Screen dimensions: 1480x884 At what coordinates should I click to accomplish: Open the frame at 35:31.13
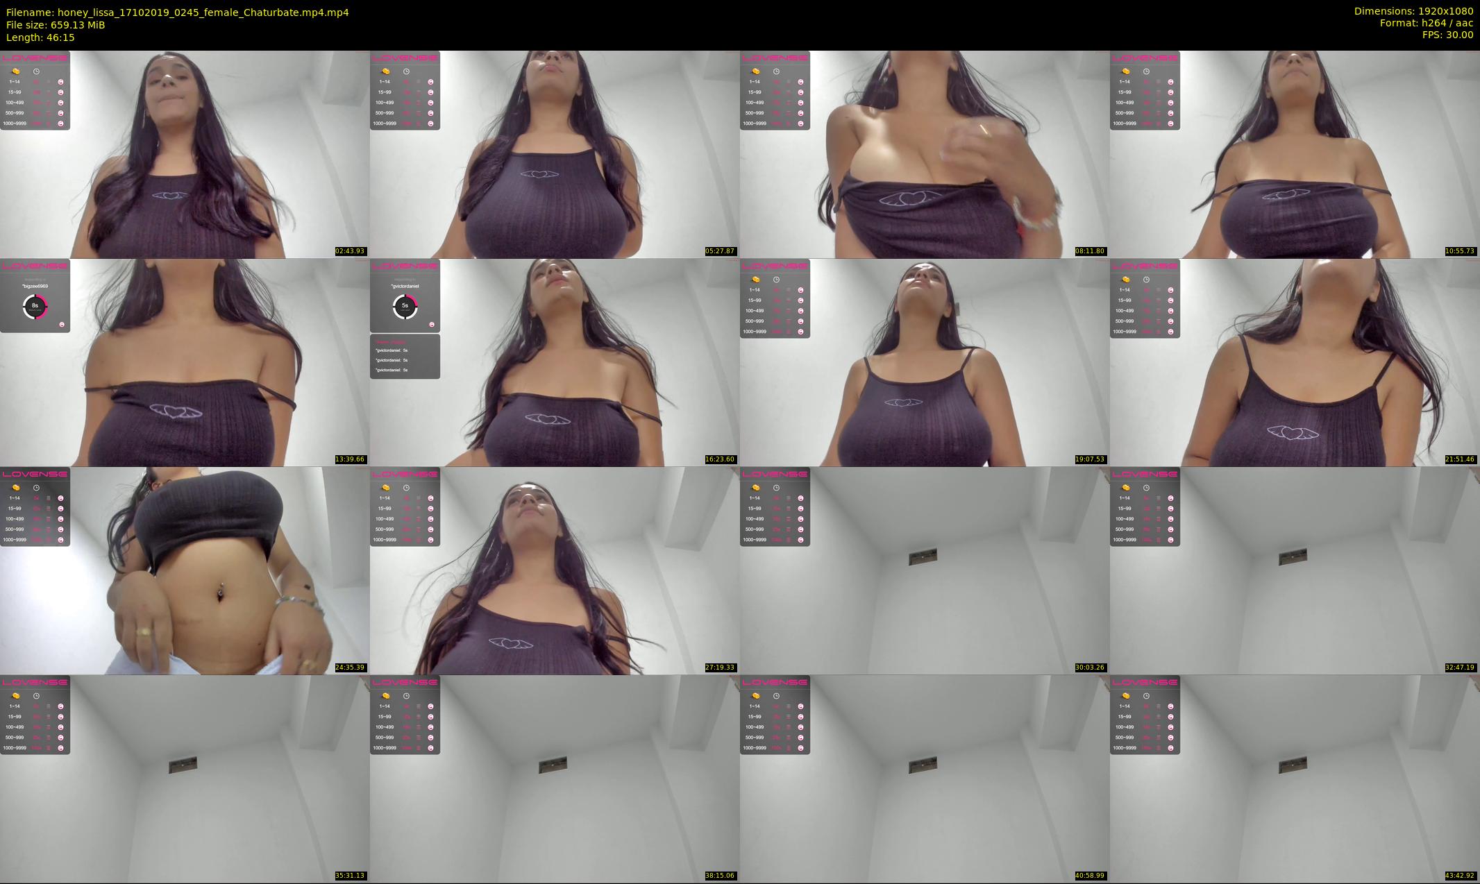click(184, 779)
